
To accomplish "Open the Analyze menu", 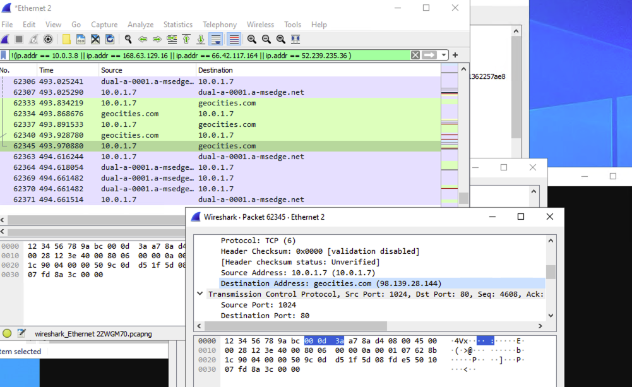I will pos(140,25).
